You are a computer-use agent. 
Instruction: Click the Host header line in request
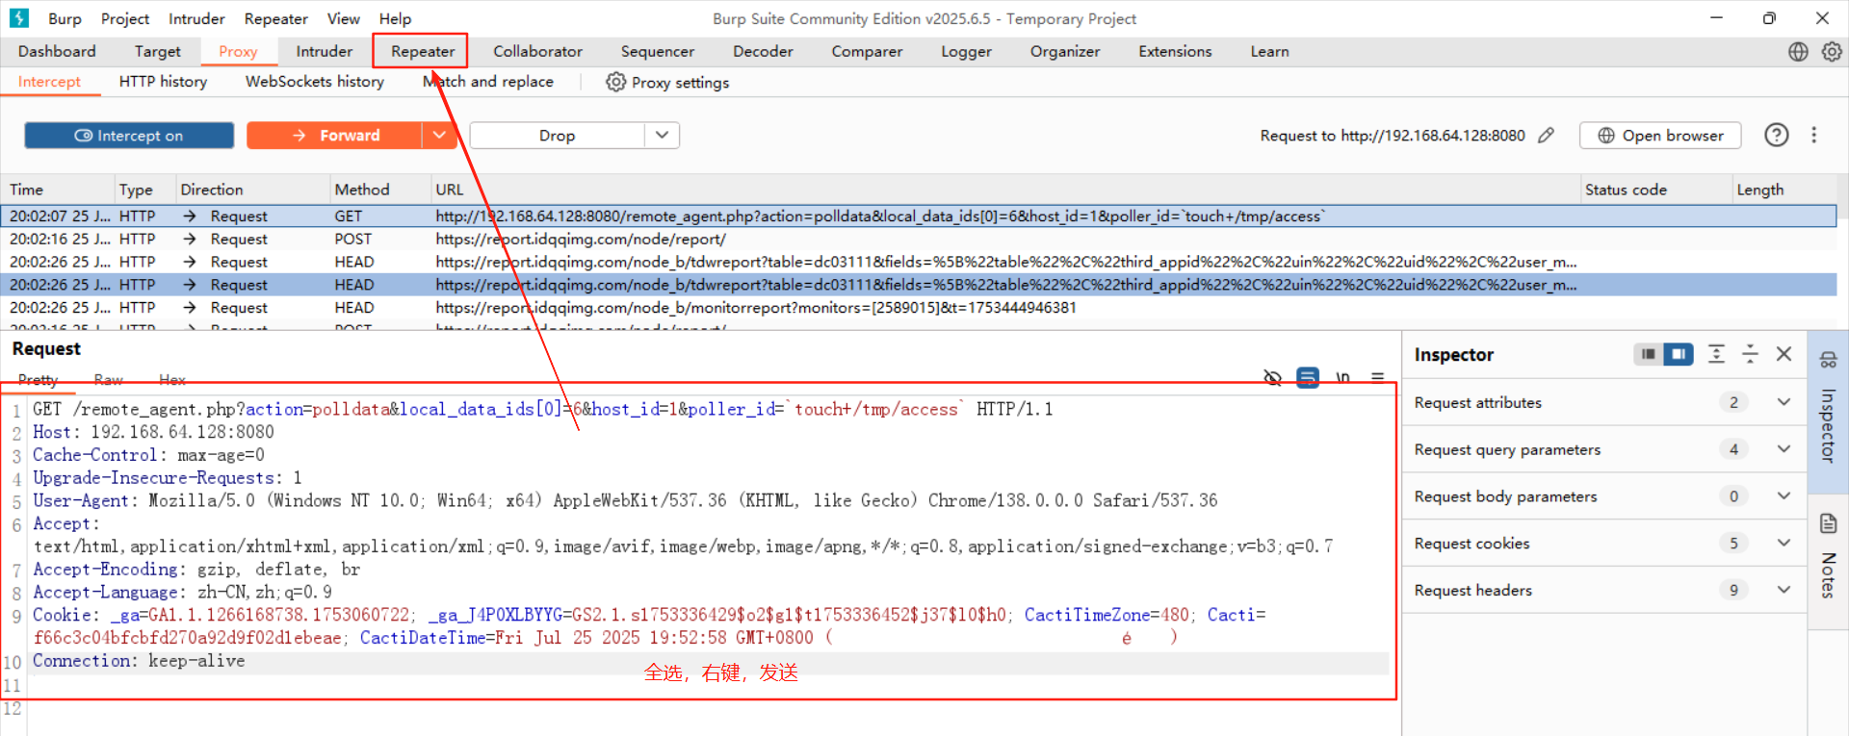(153, 433)
